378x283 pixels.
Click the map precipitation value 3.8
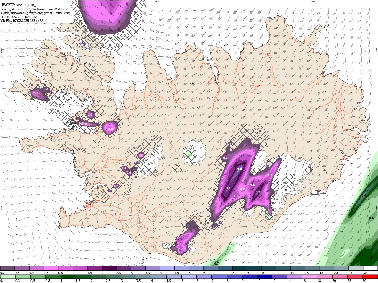pyautogui.click(x=239, y=169)
